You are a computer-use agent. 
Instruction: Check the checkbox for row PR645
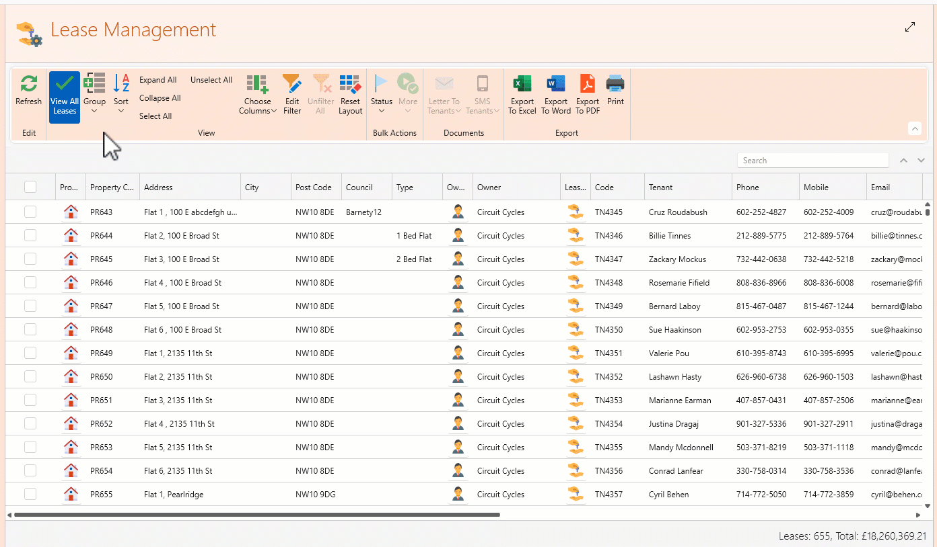(30, 259)
